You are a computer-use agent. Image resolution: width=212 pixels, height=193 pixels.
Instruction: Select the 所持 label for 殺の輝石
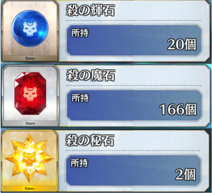click(80, 33)
